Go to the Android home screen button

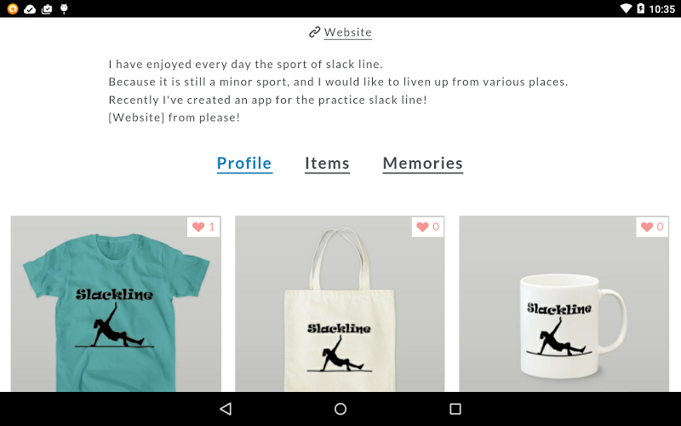[340, 409]
